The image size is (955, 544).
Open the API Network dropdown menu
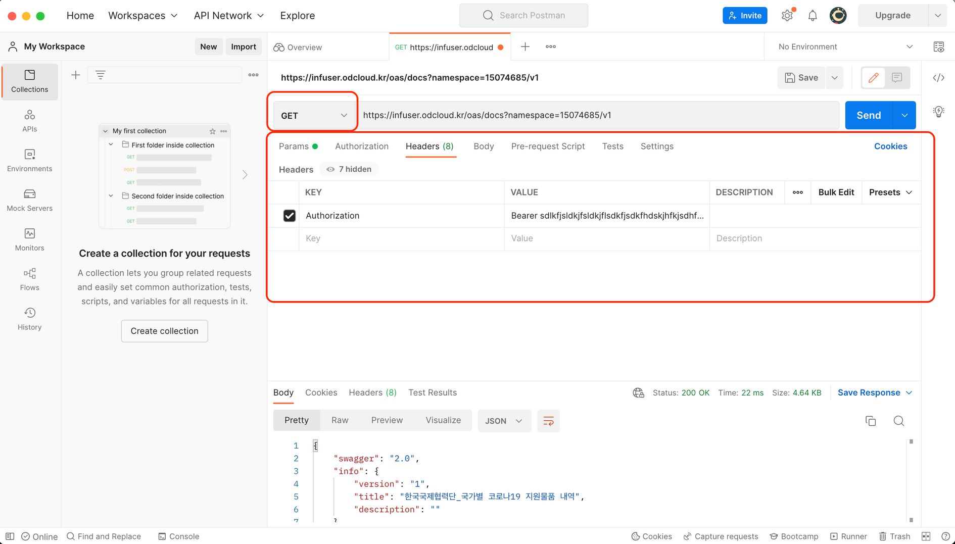tap(229, 16)
